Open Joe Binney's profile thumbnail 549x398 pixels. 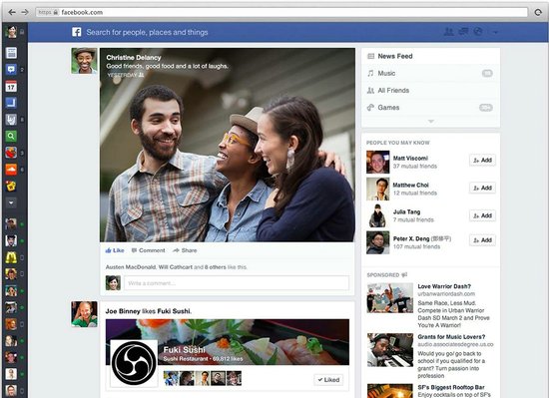click(84, 314)
